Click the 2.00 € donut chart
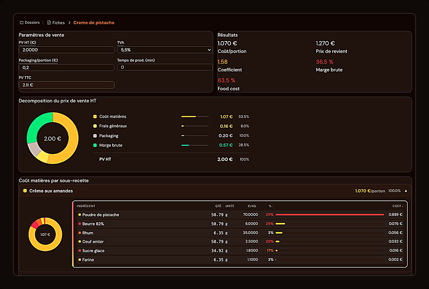Image resolution: width=429 pixels, height=289 pixels. tap(53, 138)
